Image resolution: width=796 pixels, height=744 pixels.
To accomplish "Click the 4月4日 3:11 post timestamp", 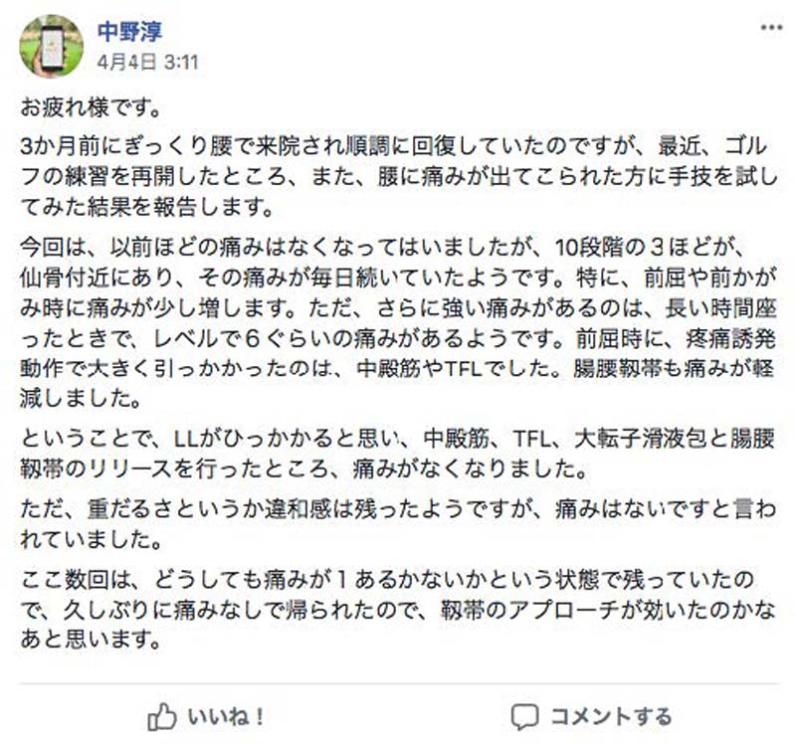I will [147, 61].
